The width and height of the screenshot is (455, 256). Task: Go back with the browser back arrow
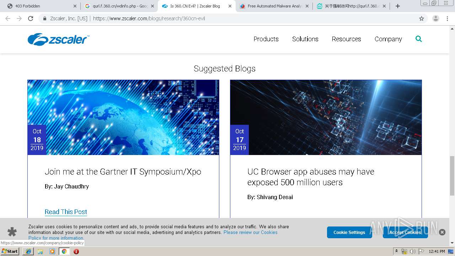(x=8, y=18)
